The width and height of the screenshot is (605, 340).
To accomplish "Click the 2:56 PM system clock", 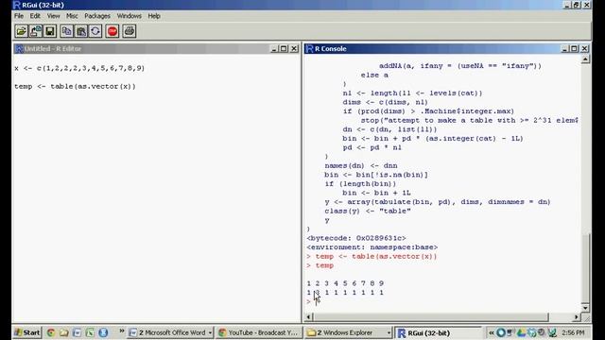I will pyautogui.click(x=573, y=332).
